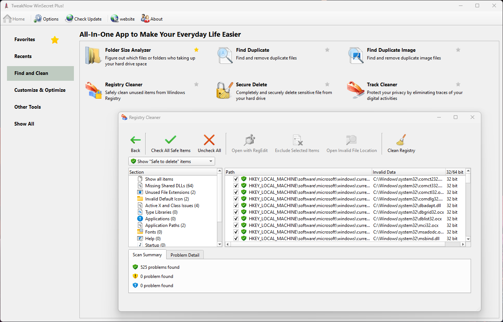Click the green Back arrow icon
Screen dimensions: 503x322
[136, 140]
